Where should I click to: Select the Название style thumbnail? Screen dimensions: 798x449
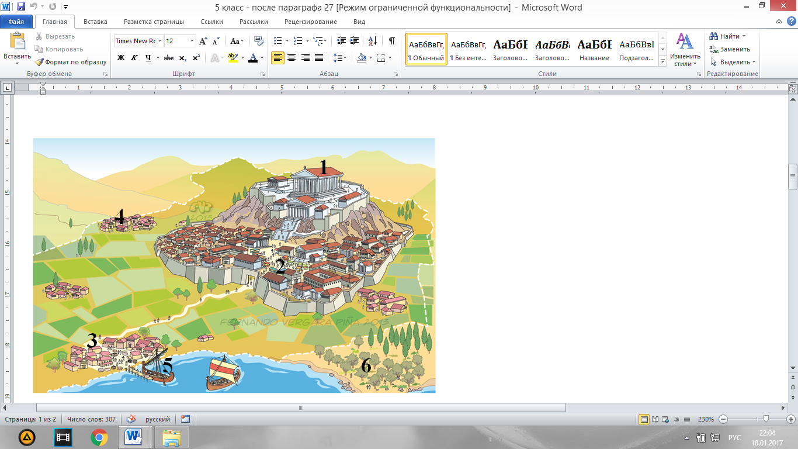click(594, 49)
